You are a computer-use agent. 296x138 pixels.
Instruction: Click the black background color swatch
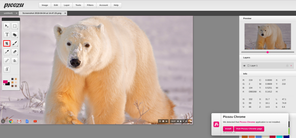pos(8,84)
